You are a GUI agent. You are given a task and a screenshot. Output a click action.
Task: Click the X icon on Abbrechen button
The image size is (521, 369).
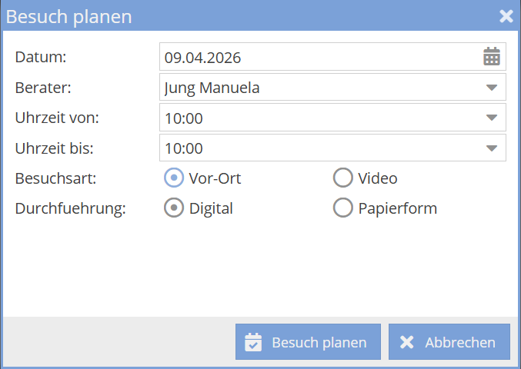[406, 342]
